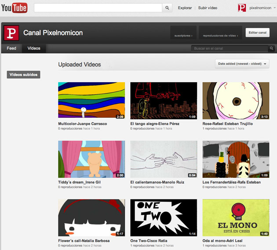The image size is (277, 250).
Task: Click the El tango alegre-Elena Pérez title
Action: pos(155,124)
